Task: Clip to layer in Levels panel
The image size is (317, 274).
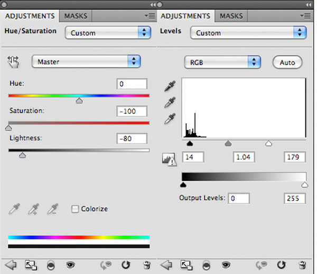Action: (206, 265)
